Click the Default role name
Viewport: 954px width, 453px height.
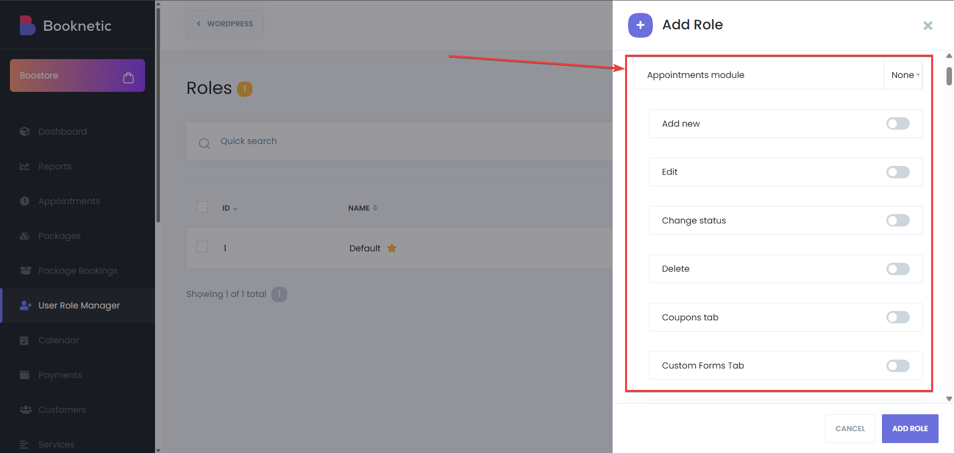(365, 248)
